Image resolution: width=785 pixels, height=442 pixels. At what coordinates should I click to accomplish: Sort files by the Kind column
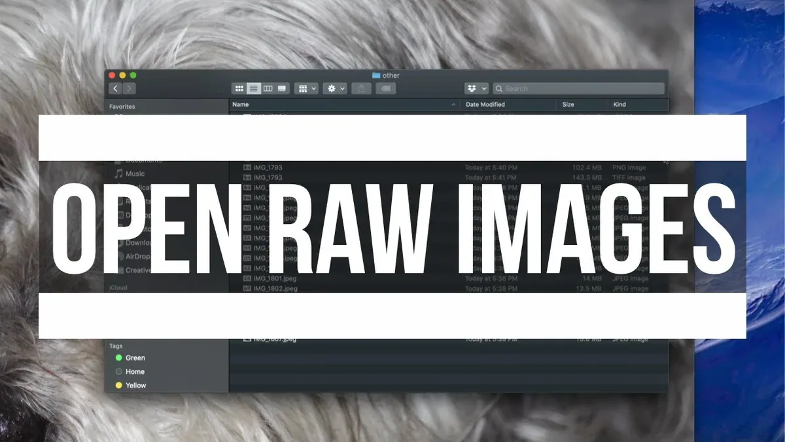tap(638, 105)
